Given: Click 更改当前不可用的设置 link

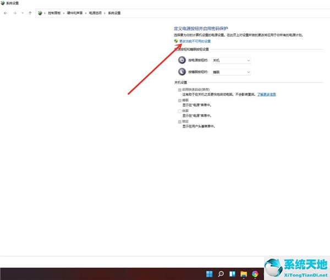Looking at the screenshot, I should point(195,41).
